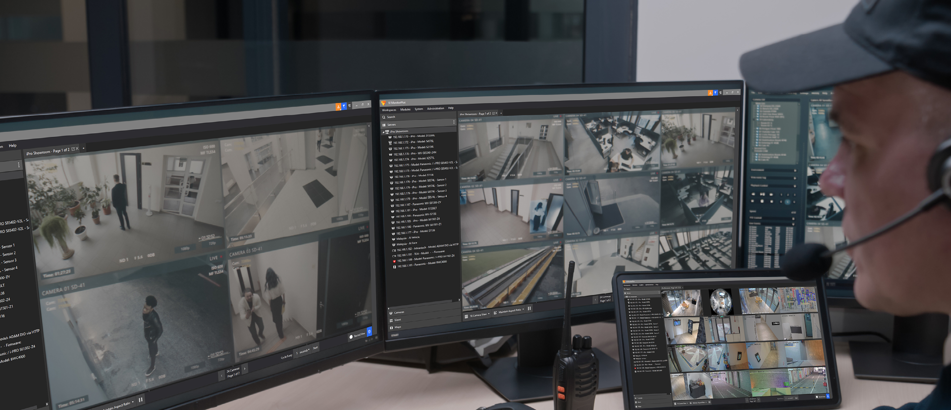Select 192.168.1.191 TOA Model entry

coord(419,254)
